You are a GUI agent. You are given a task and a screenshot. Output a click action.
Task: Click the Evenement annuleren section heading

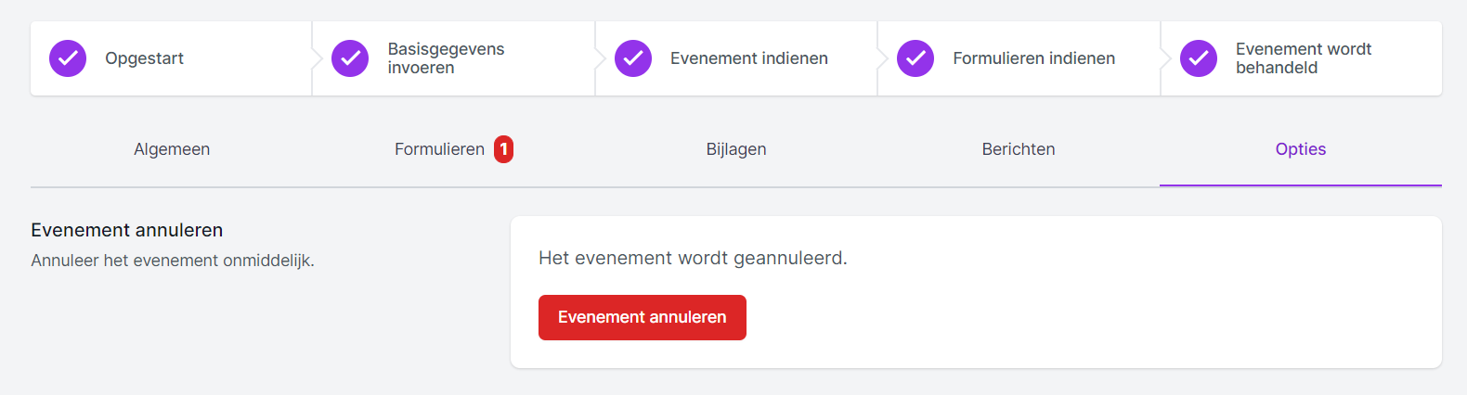click(x=127, y=230)
